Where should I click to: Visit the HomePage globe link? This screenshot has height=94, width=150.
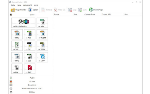(96, 10)
